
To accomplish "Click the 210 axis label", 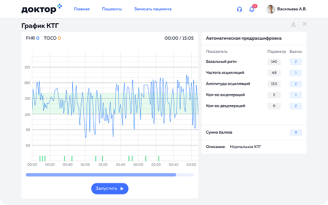I will (x=27, y=67).
